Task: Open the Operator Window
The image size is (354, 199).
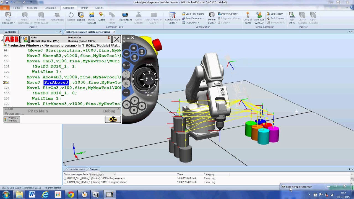Action: coord(259,18)
